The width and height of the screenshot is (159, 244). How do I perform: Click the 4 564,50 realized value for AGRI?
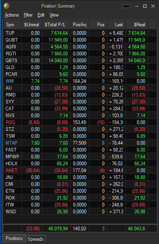coord(137,47)
